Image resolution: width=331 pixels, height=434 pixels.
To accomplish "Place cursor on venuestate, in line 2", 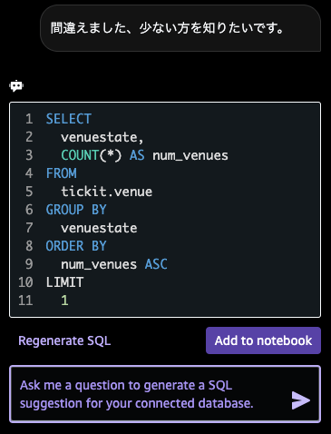I will (x=102, y=137).
